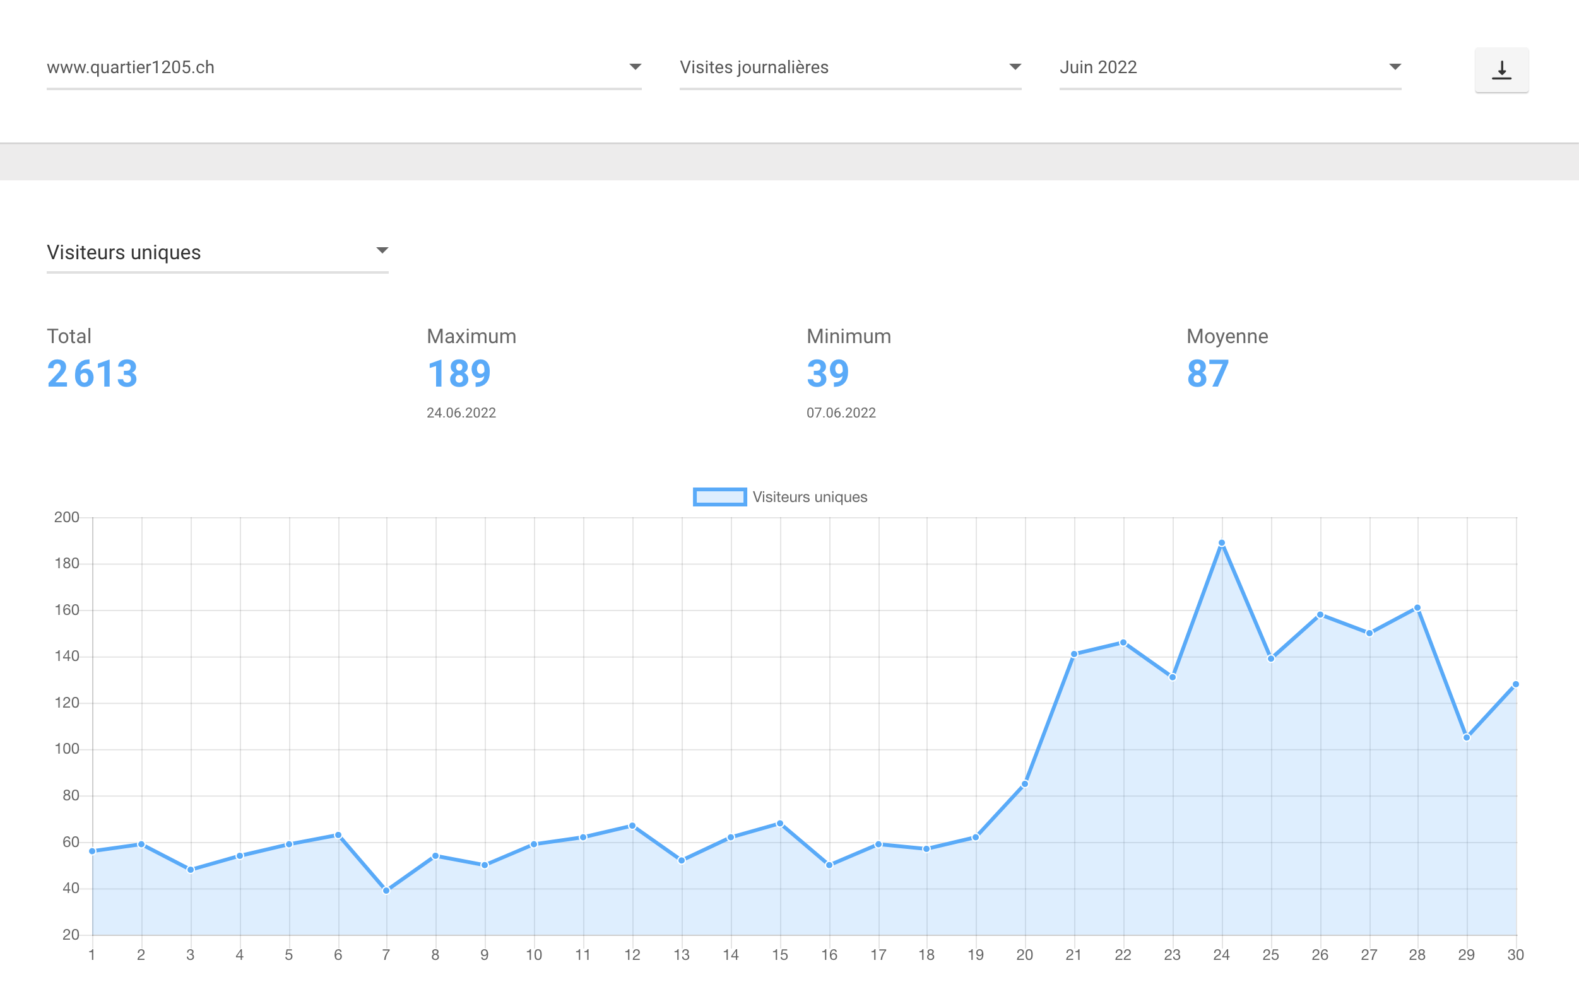Select the data point for day 1

coord(93,851)
